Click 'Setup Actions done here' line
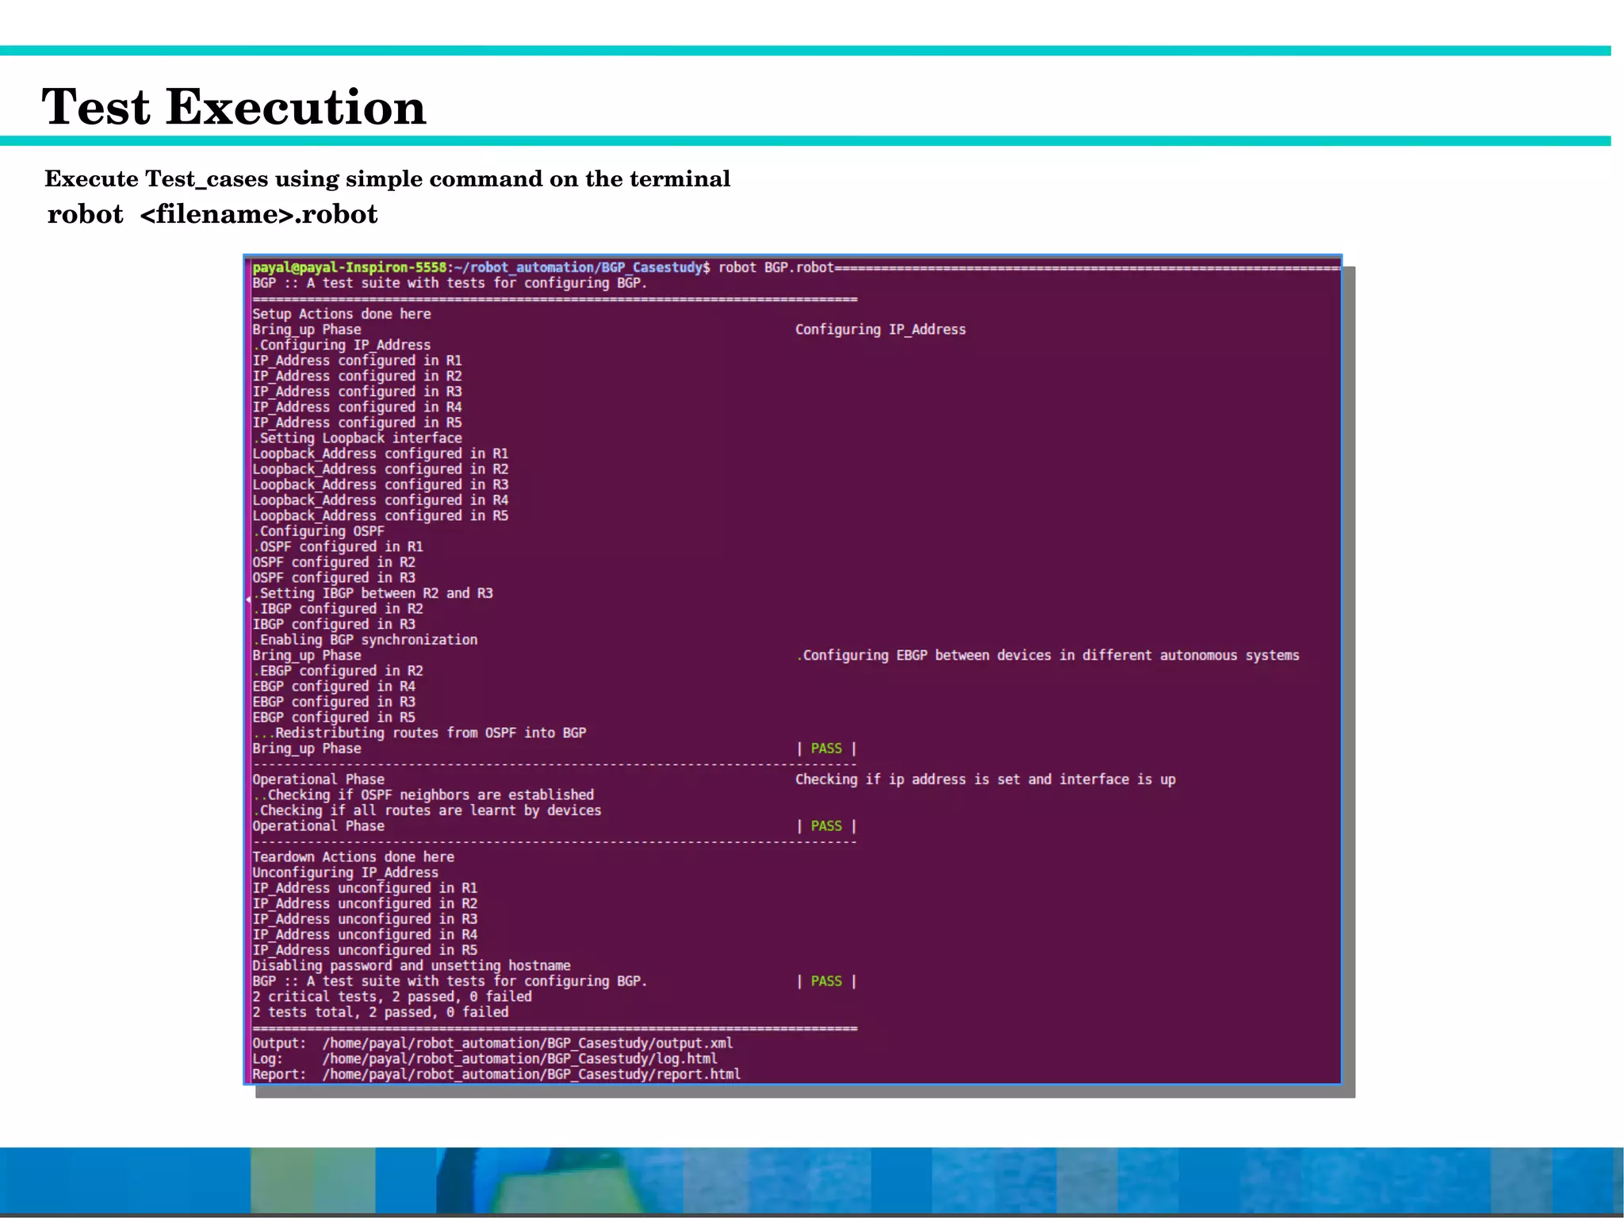Image resolution: width=1624 pixels, height=1218 pixels. point(341,314)
